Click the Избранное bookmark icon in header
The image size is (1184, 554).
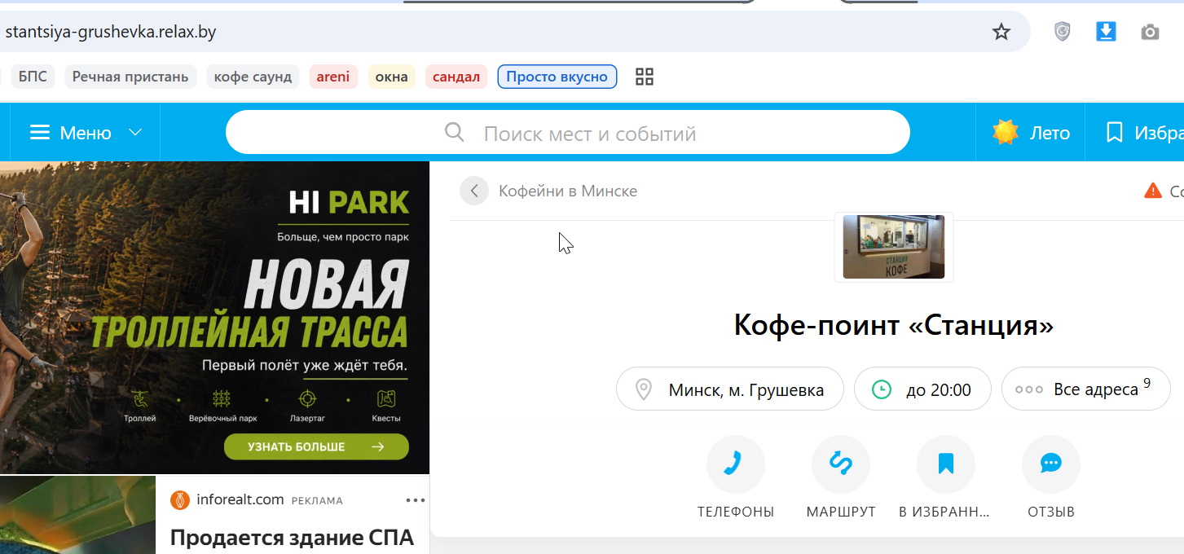point(1114,133)
